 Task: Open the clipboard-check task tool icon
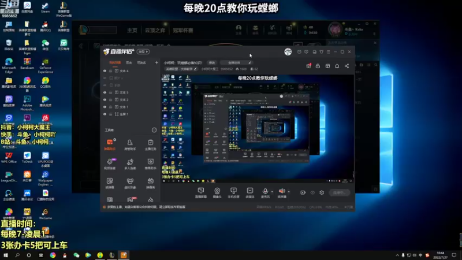tap(150, 144)
